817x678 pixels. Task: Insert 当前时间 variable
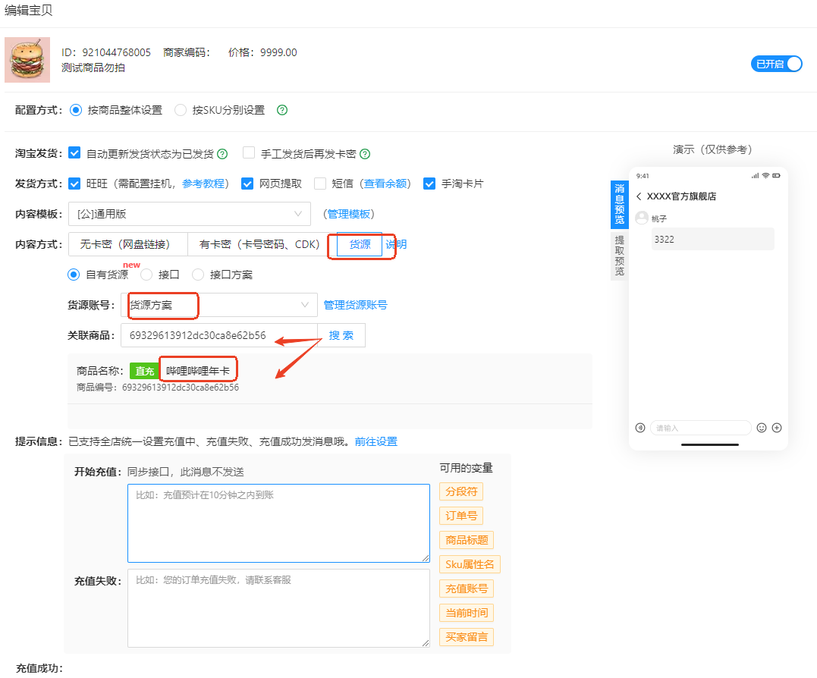point(467,613)
